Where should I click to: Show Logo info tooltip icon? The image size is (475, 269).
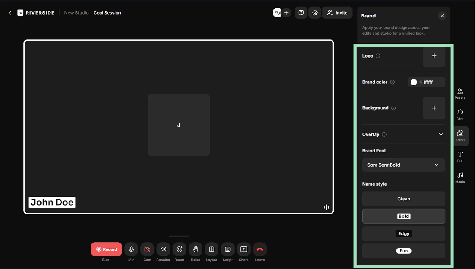click(378, 56)
